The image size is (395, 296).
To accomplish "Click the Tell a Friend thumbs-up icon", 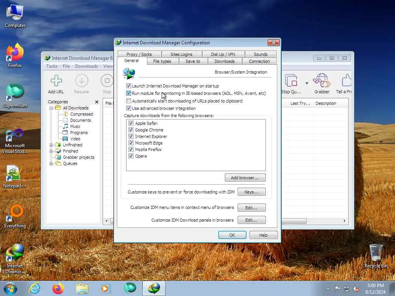I will coord(347,81).
